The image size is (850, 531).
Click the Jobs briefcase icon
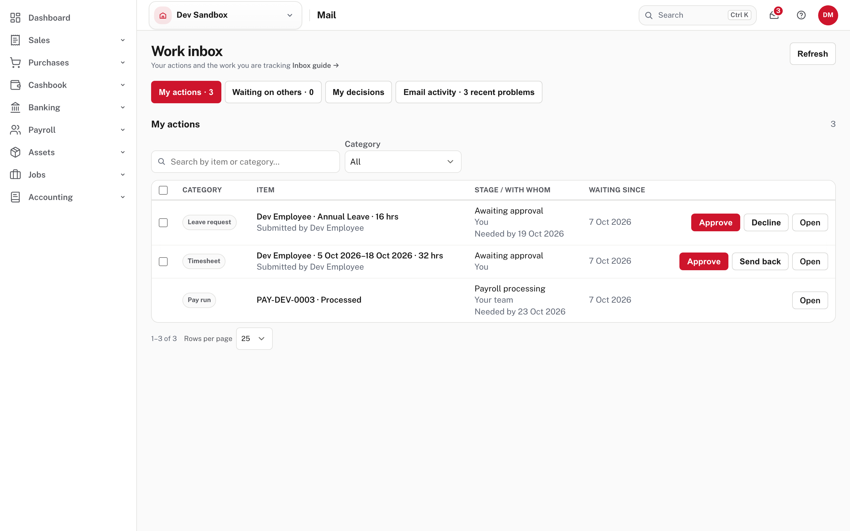(x=15, y=175)
